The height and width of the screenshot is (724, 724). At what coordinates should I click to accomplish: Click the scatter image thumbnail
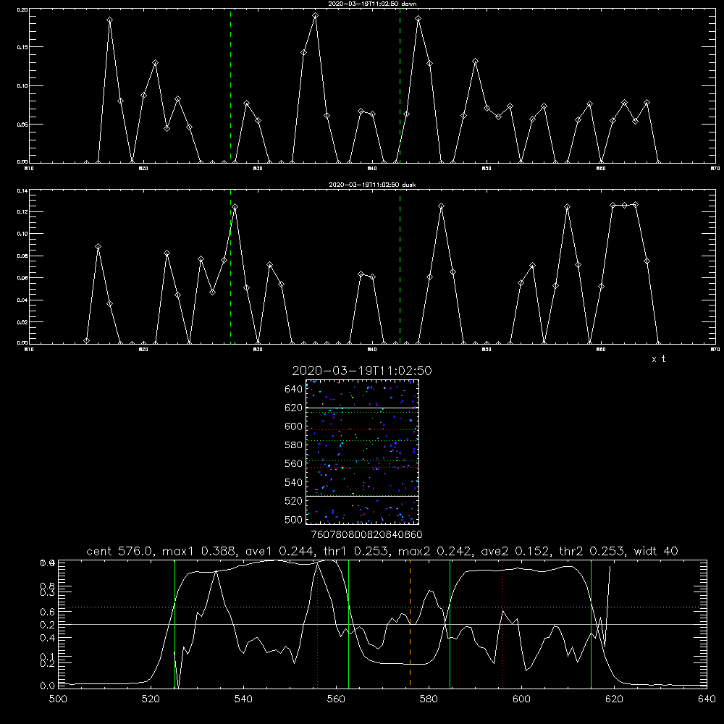[362, 452]
